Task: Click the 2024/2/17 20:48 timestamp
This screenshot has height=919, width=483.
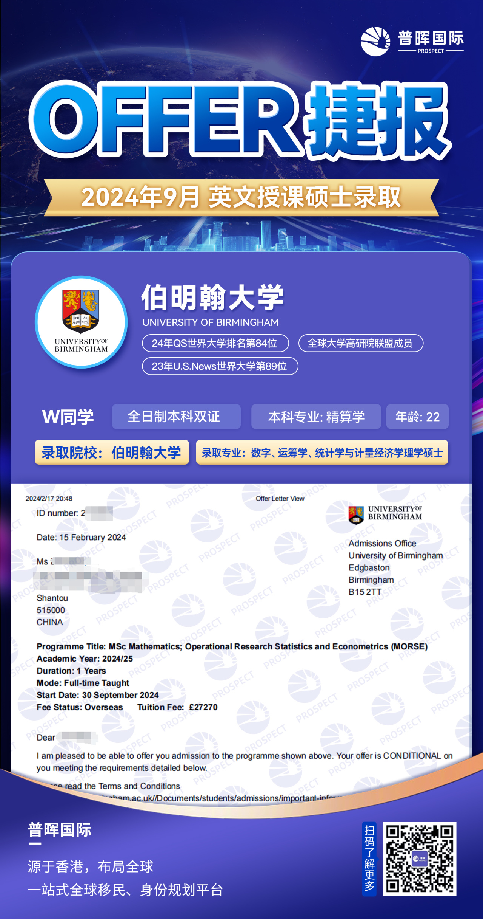Action: 49,499
